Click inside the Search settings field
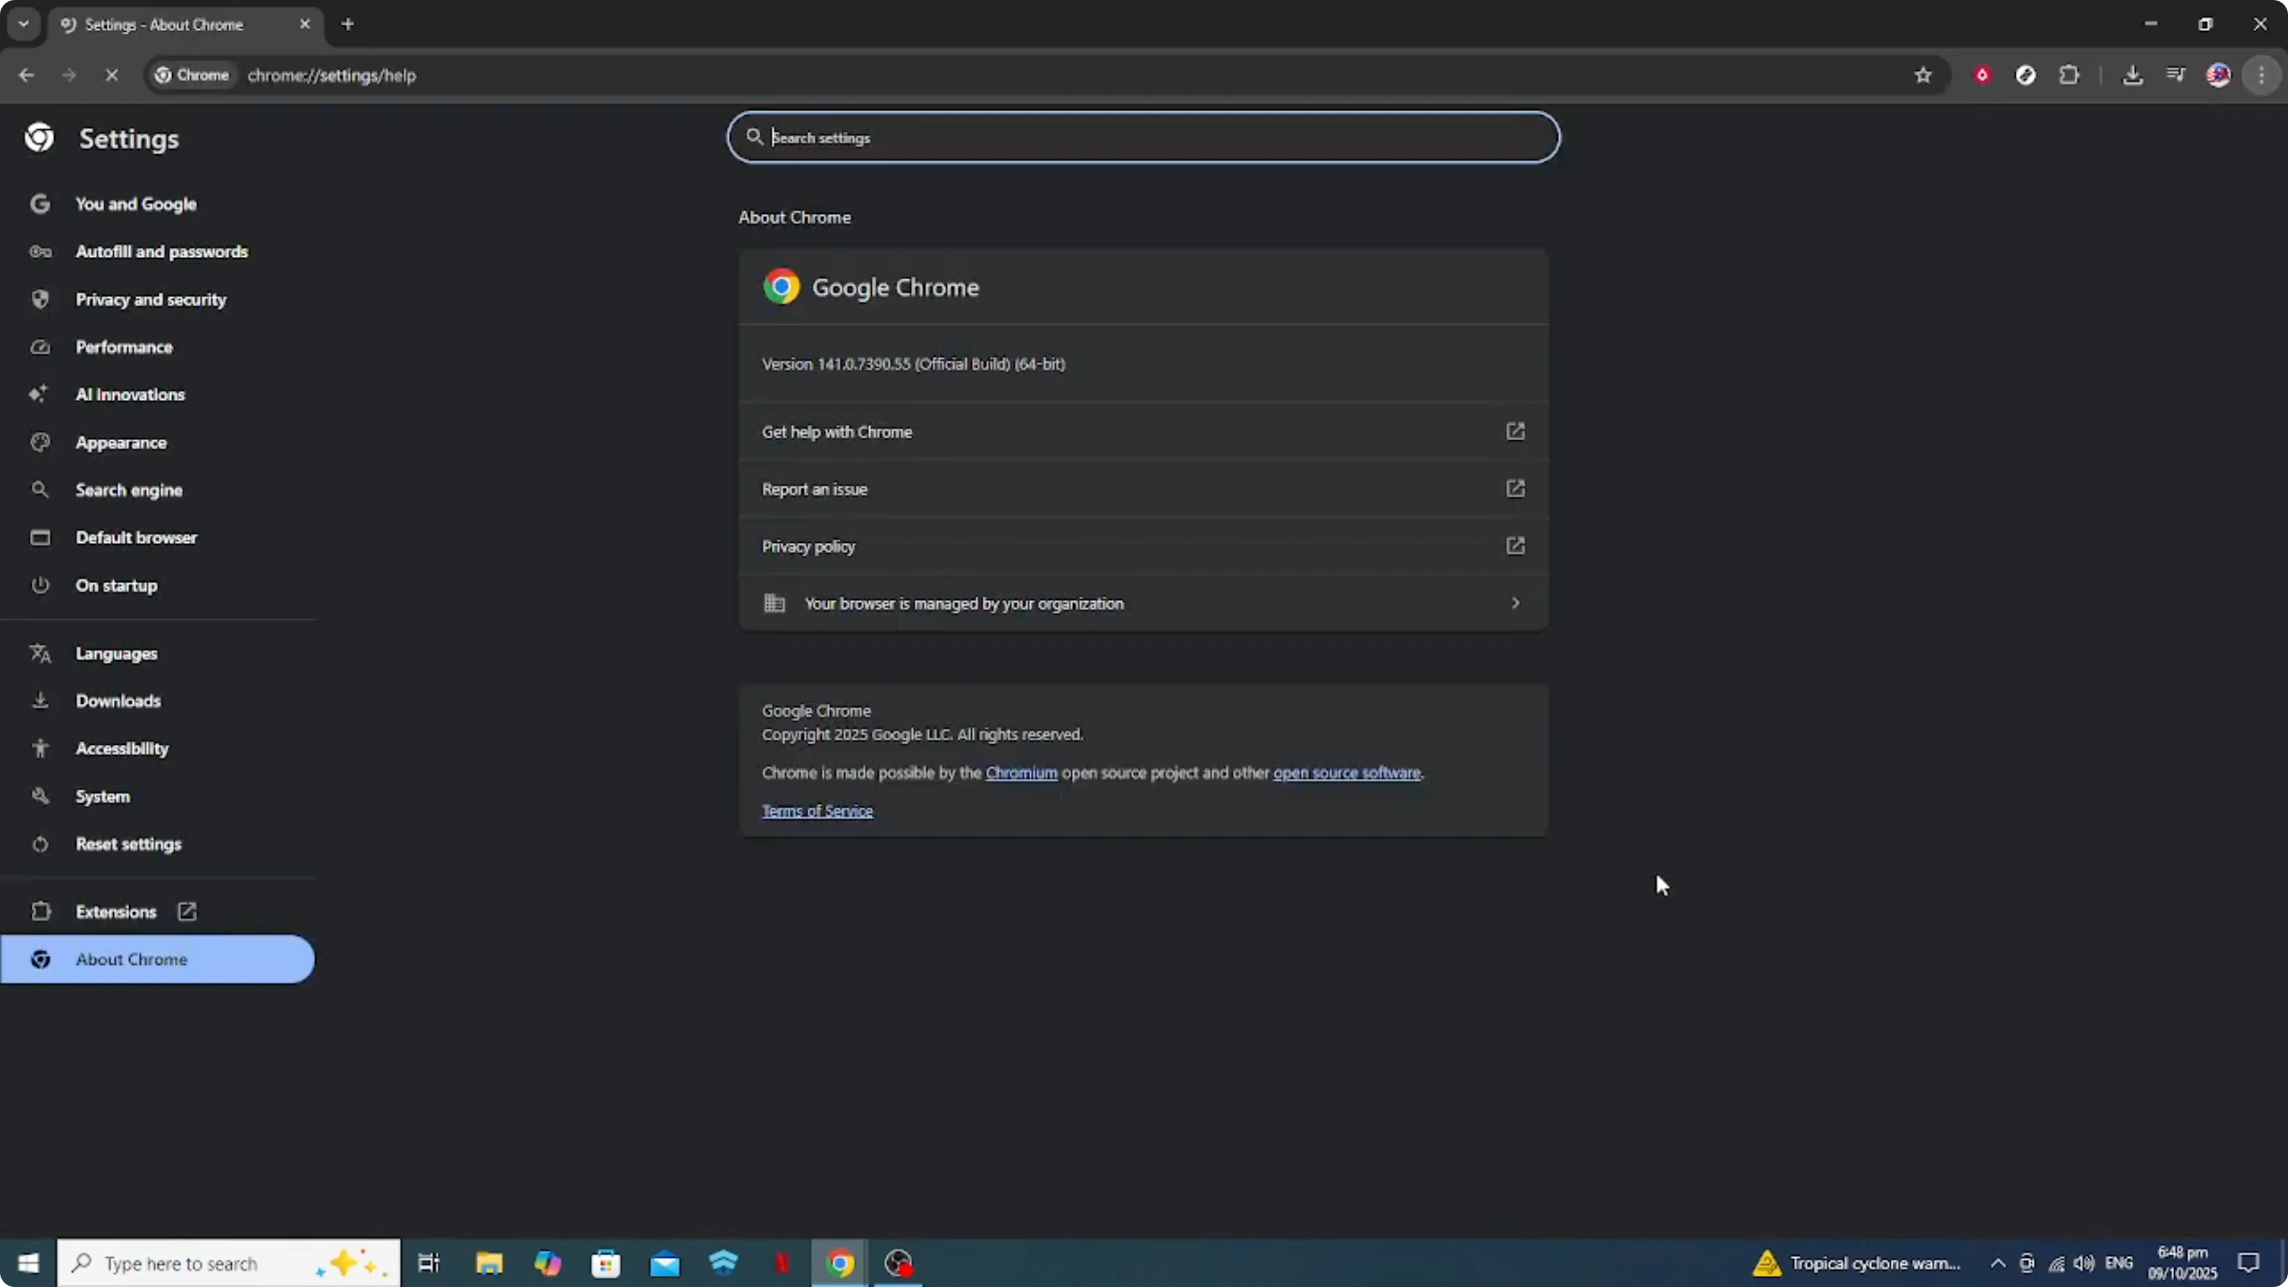 [1142, 137]
